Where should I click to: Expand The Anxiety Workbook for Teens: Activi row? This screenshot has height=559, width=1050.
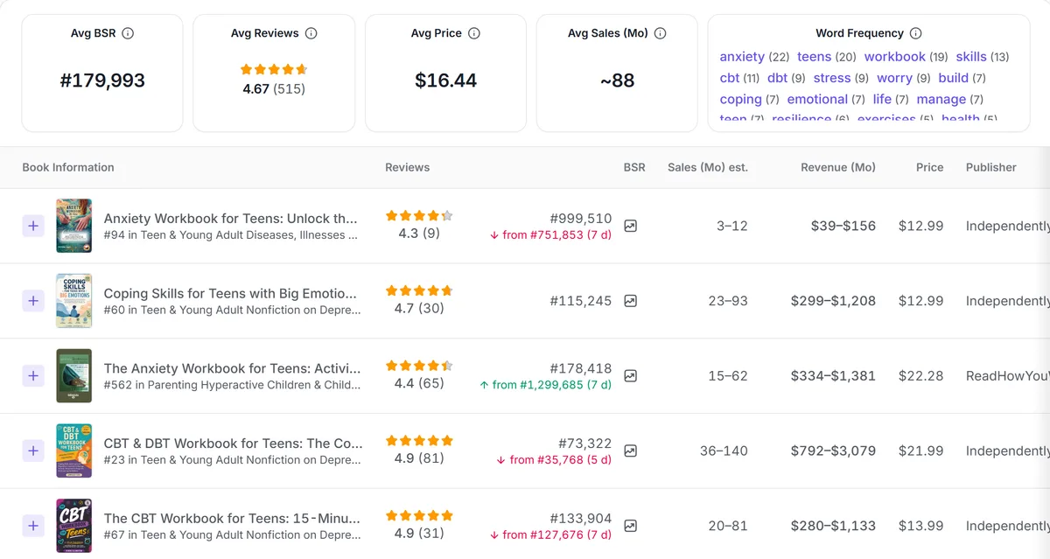[x=33, y=376]
